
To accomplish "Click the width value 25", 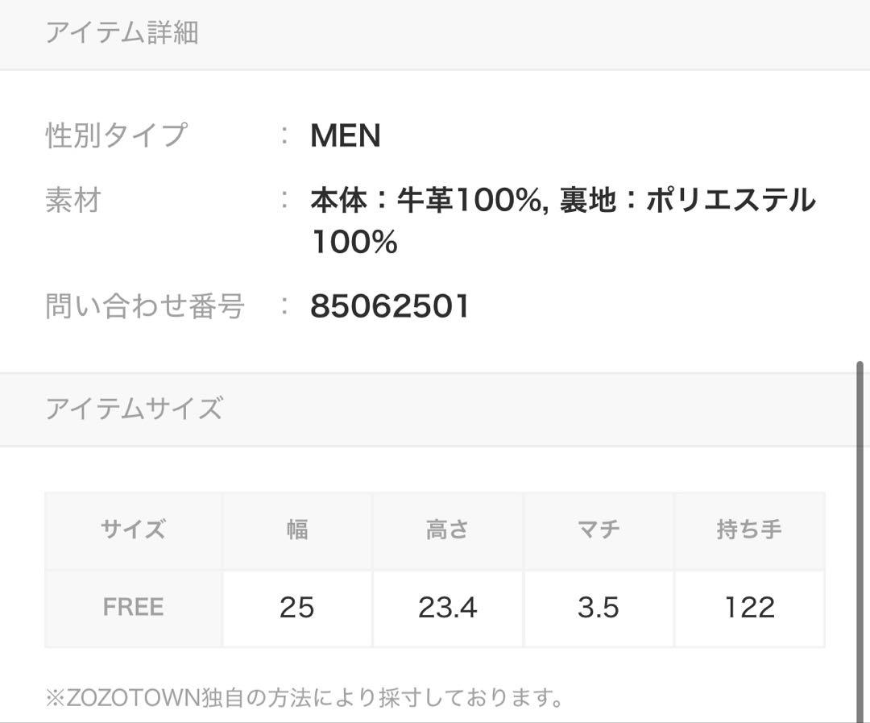I will [297, 608].
